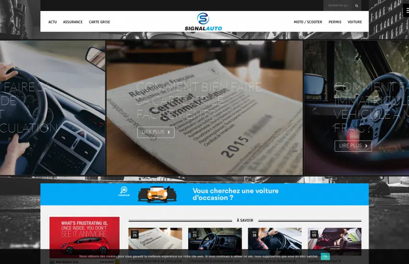This screenshot has width=409, height=264.
Task: Click the orange car illustration in banner
Action: pos(153,194)
